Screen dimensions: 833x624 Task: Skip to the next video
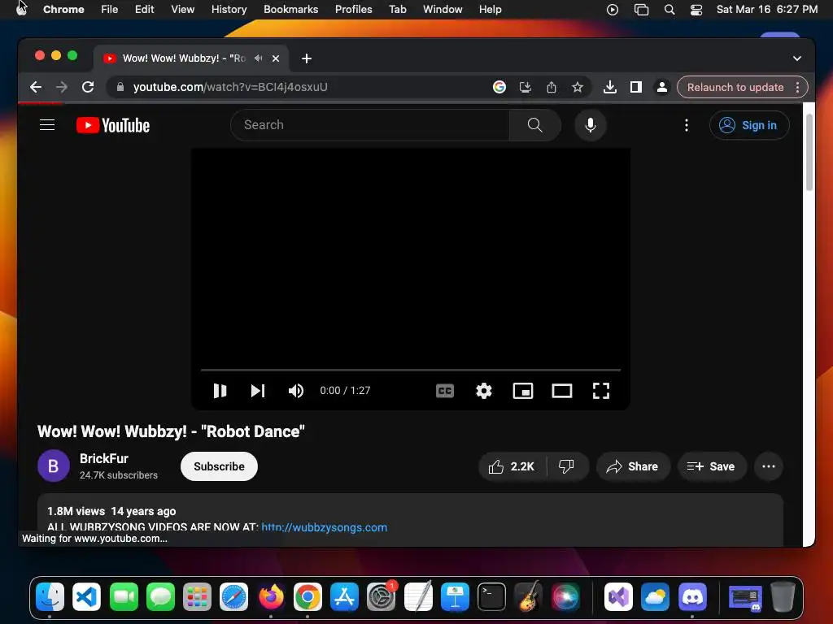point(258,391)
